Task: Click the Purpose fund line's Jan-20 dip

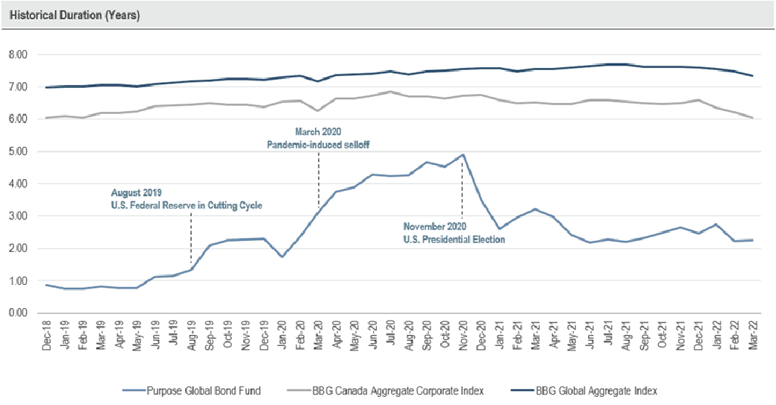Action: (x=281, y=257)
